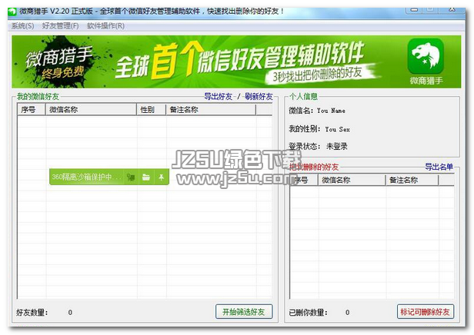Screen dimensions: 474x335
Task: Sort friends list by 微信名称 column header
Action: (91, 110)
